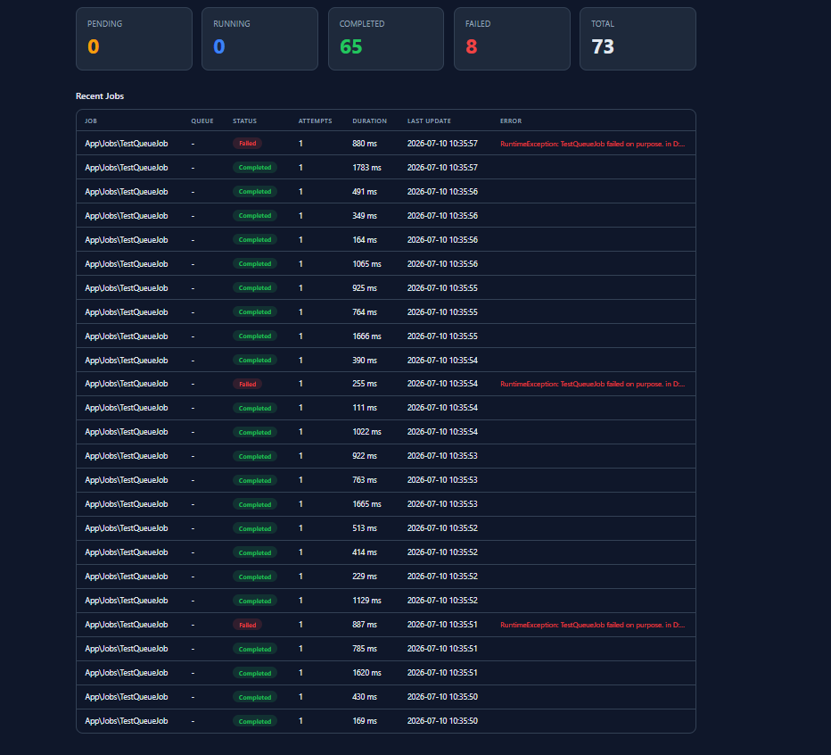Click the 390 ms duration cell
The height and width of the screenshot is (755, 831).
365,361
